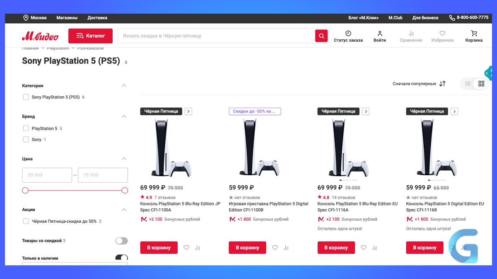Image resolution: width=497 pixels, height=279 pixels.
Task: Switch to grid view layout icon
Action: [481, 83]
